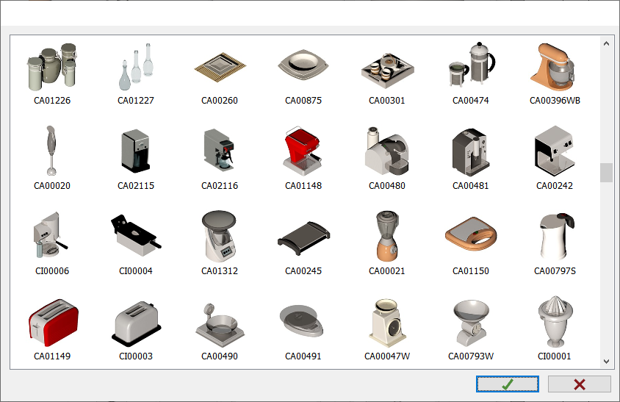Pick the espresso machine model CI00006

point(50,234)
